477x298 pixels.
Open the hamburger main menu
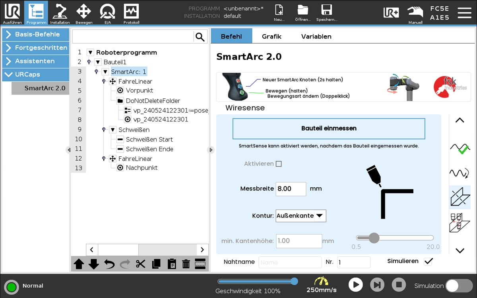464,13
